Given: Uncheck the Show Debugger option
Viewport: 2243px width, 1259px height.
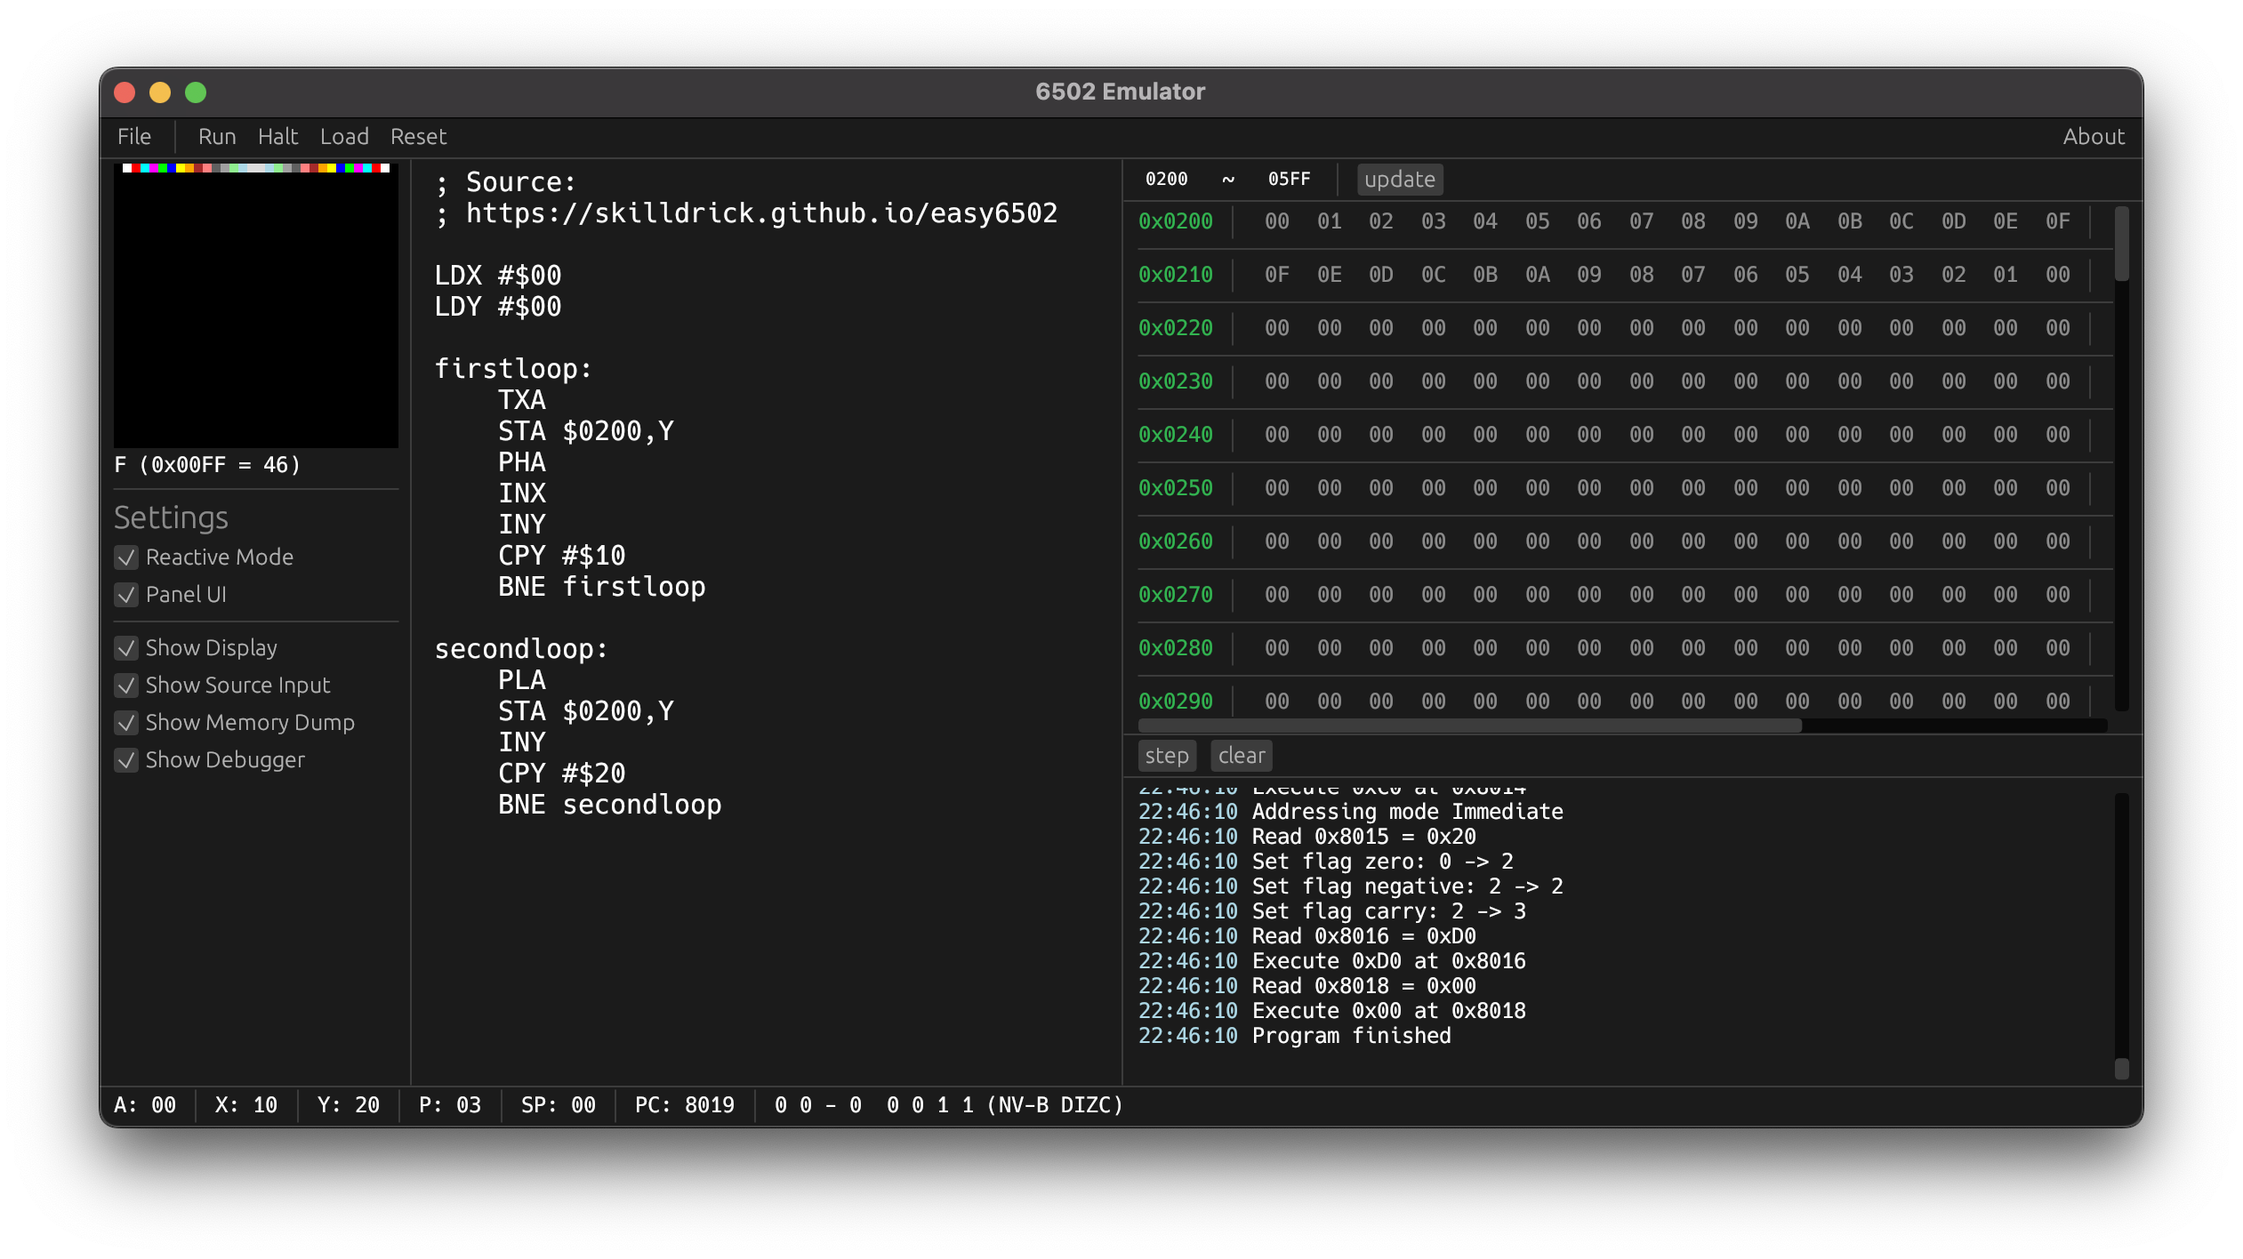Looking at the screenshot, I should pyautogui.click(x=126, y=760).
